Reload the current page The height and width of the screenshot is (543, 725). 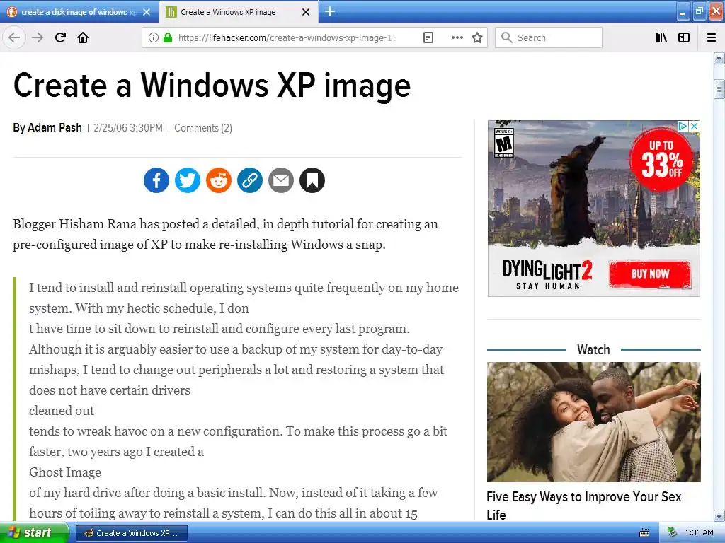click(x=60, y=37)
